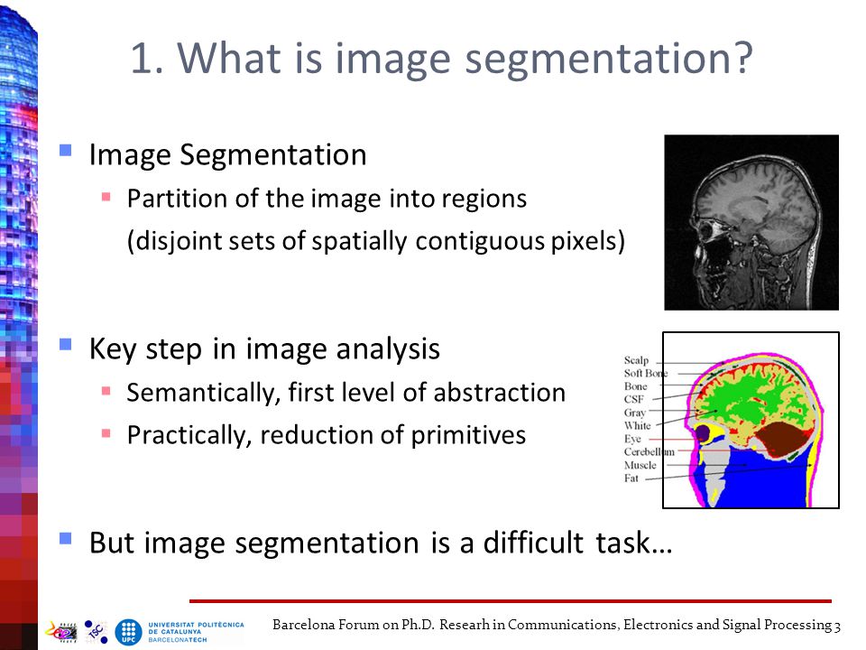
Task: Click "Semantically, first level of abstraction" line
Action: 346,393
